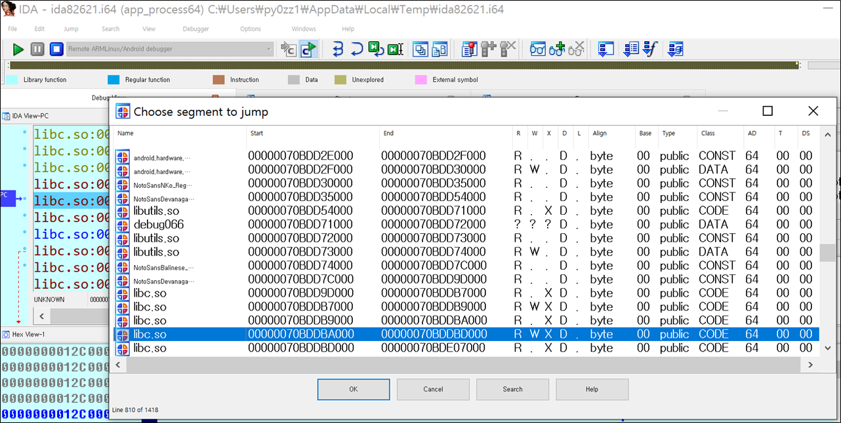Select libutils.so segment starting at 00000070BDD72000

pyautogui.click(x=466, y=238)
